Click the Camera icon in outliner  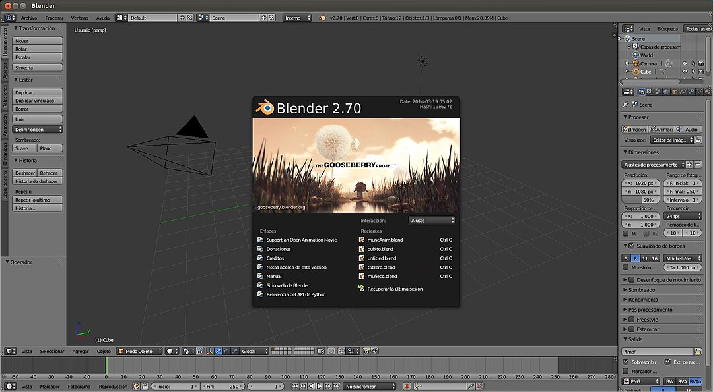pos(636,63)
